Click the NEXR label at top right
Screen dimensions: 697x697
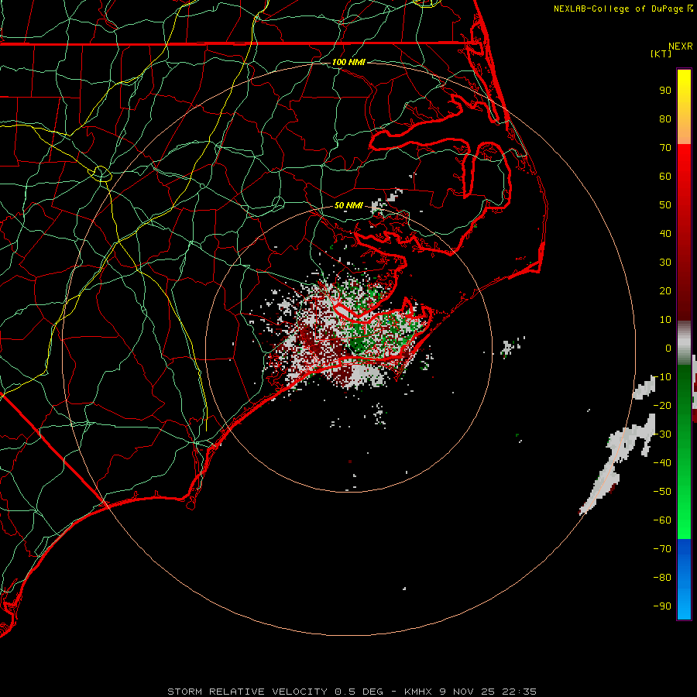pos(681,46)
